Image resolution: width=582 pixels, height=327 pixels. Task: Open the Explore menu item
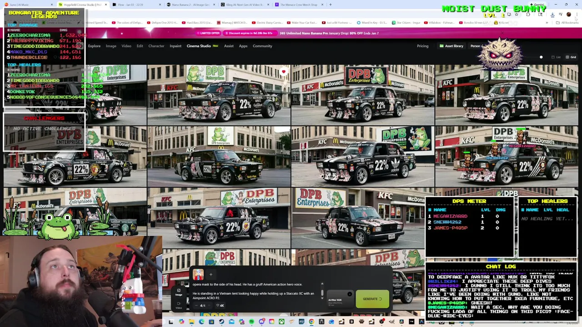click(94, 46)
